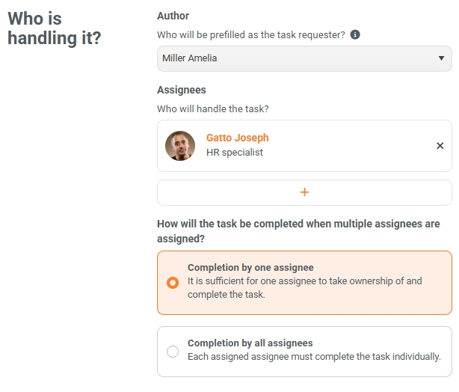Screen dimensions: 459x392
Task: Click the Completion by all assignees title
Action: 250,343
